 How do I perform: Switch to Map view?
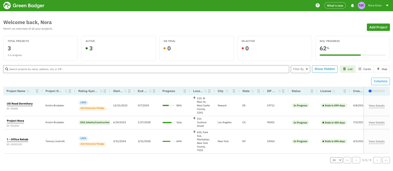pyautogui.click(x=382, y=69)
